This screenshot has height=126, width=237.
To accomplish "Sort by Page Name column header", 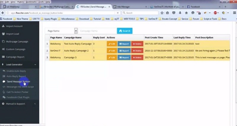I will [56, 37].
